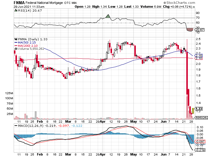
Task: Click the black MACD legend line marker
Action: point(16,126)
